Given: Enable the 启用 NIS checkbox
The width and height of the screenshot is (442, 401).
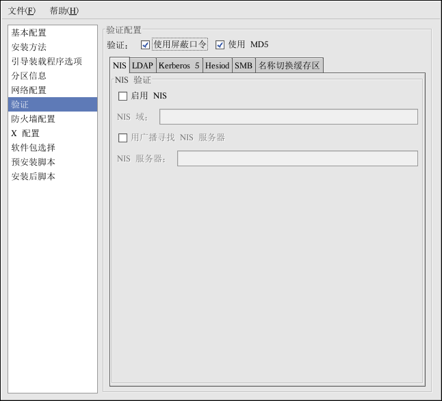Looking at the screenshot, I should 123,96.
